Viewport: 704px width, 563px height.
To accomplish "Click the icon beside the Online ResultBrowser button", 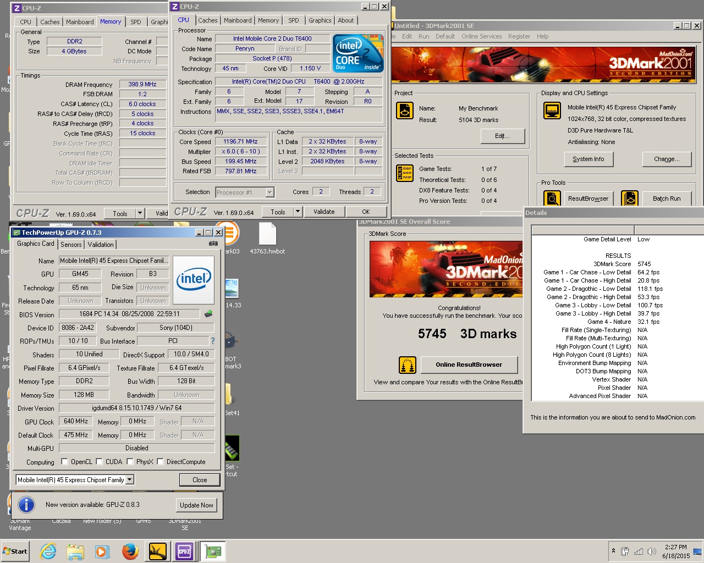I will tap(407, 365).
